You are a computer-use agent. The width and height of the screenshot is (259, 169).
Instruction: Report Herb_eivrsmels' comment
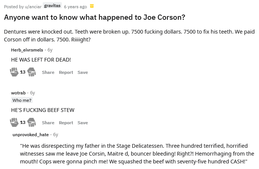(66, 72)
